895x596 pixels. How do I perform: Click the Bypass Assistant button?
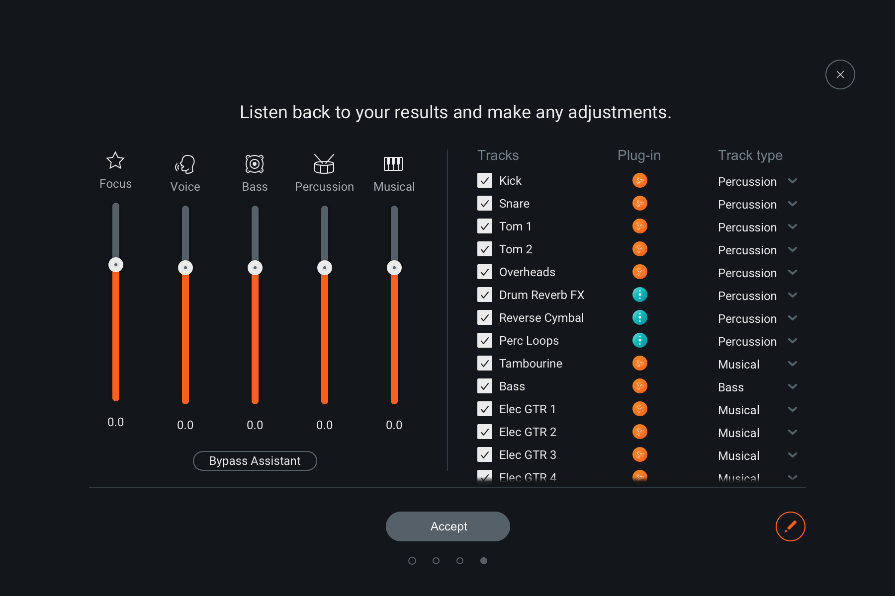tap(255, 461)
